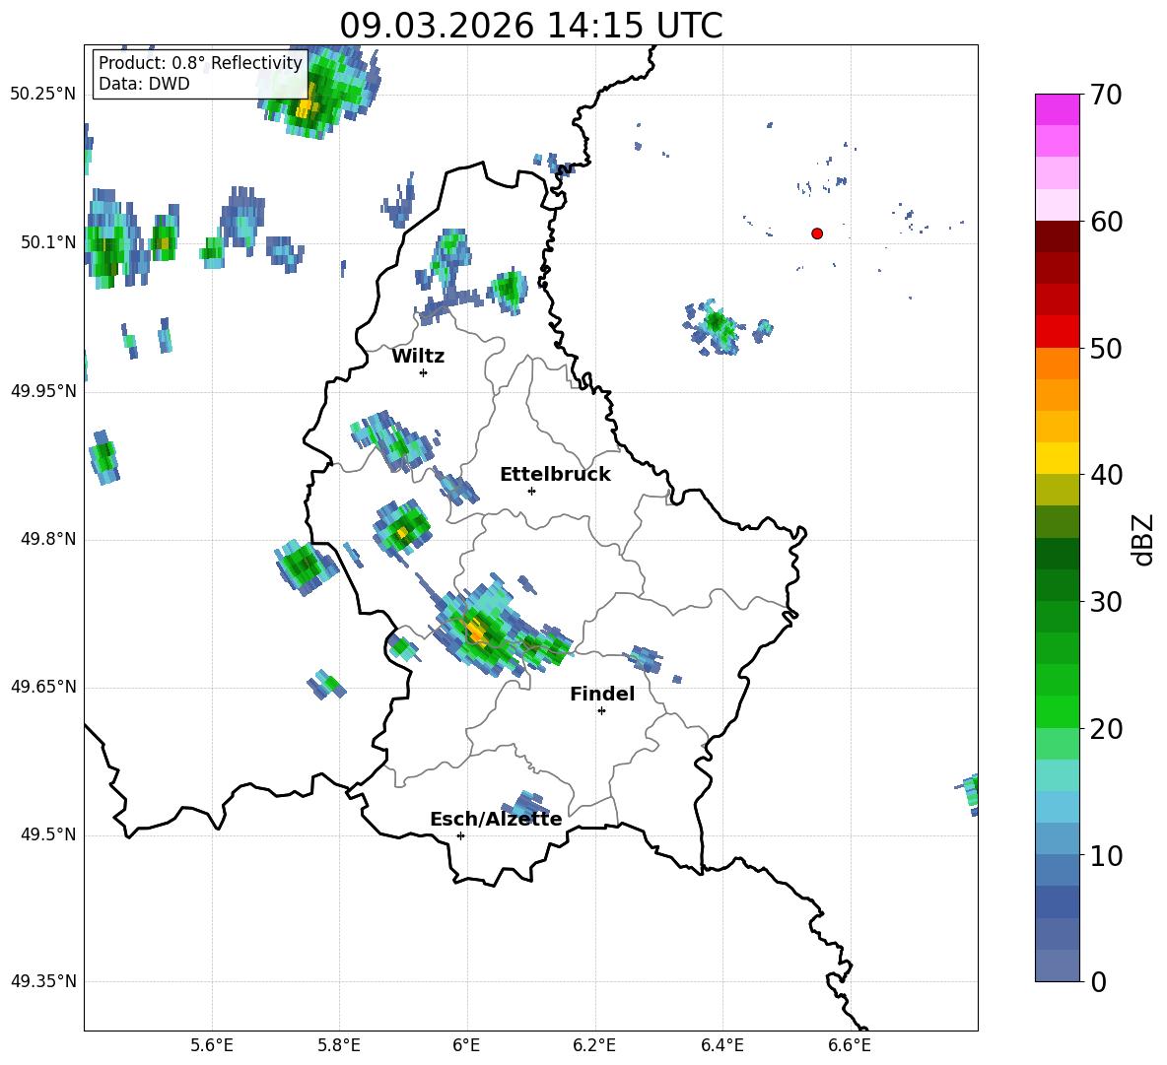1167x1065 pixels.
Task: Click the colorbar tick value 10
Action: click(1106, 856)
